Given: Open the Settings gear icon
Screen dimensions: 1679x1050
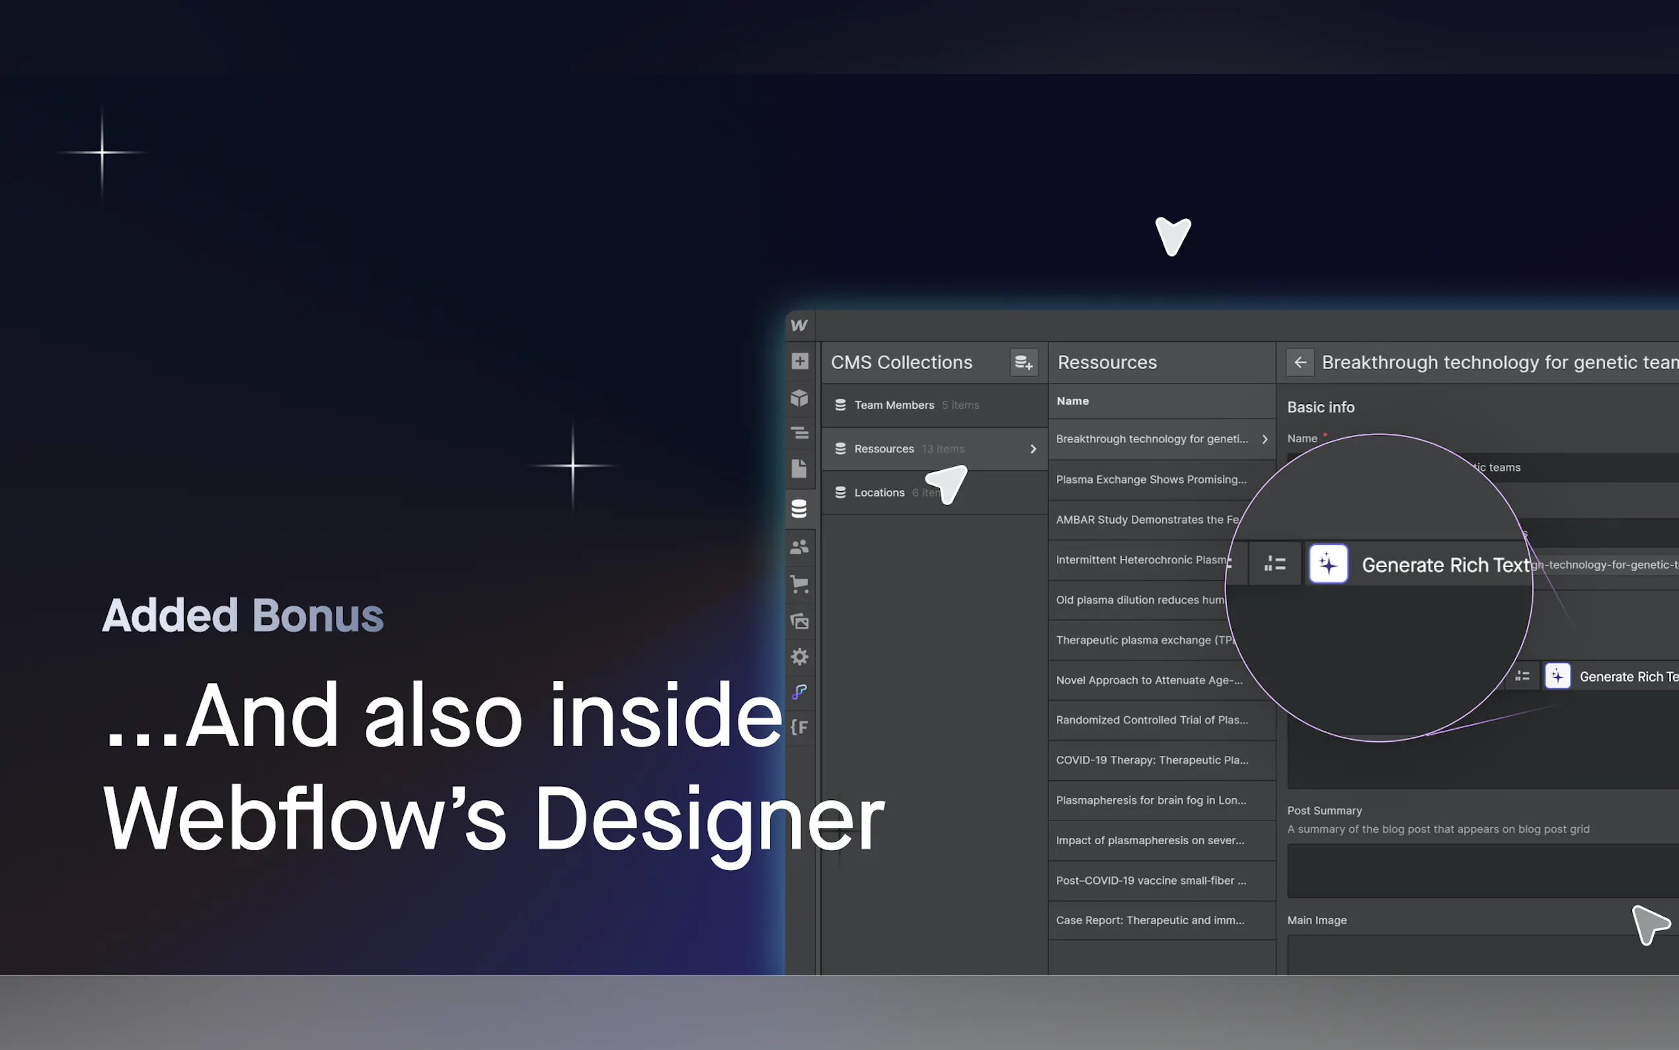Looking at the screenshot, I should coord(800,657).
